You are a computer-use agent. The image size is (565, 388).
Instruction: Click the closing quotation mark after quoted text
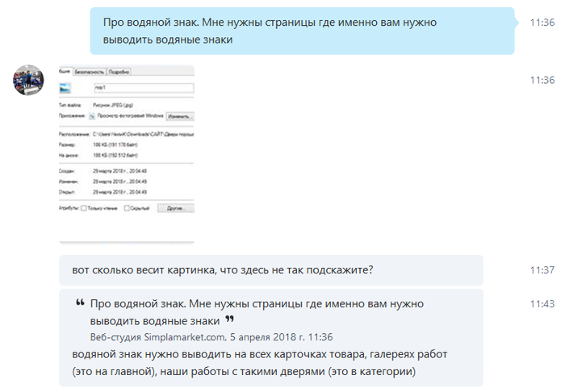pos(229,320)
